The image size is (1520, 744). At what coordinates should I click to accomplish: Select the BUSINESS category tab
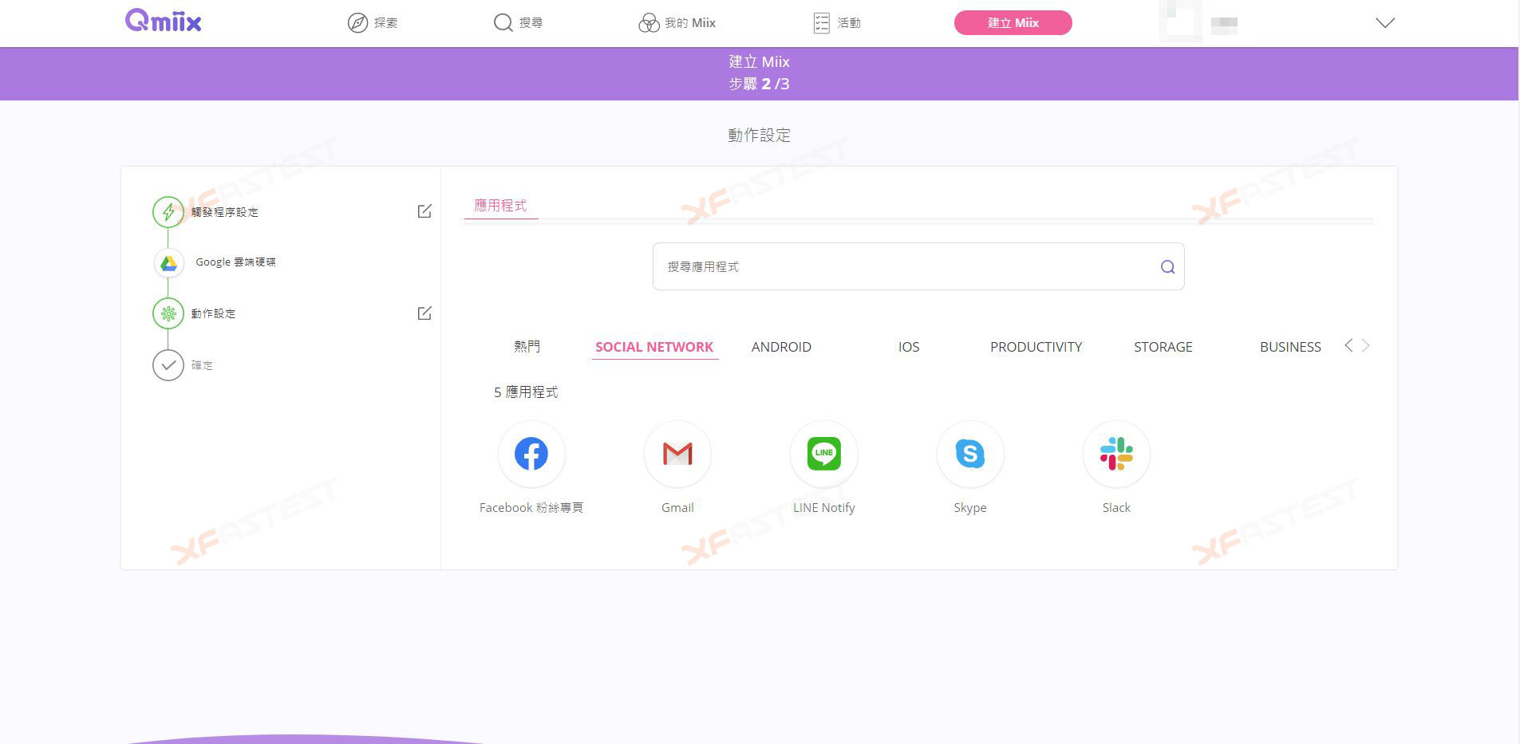[x=1290, y=347]
